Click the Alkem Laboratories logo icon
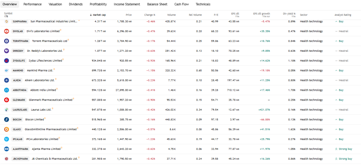Screen dimensions: 361x165 pyautogui.click(x=6, y=80)
